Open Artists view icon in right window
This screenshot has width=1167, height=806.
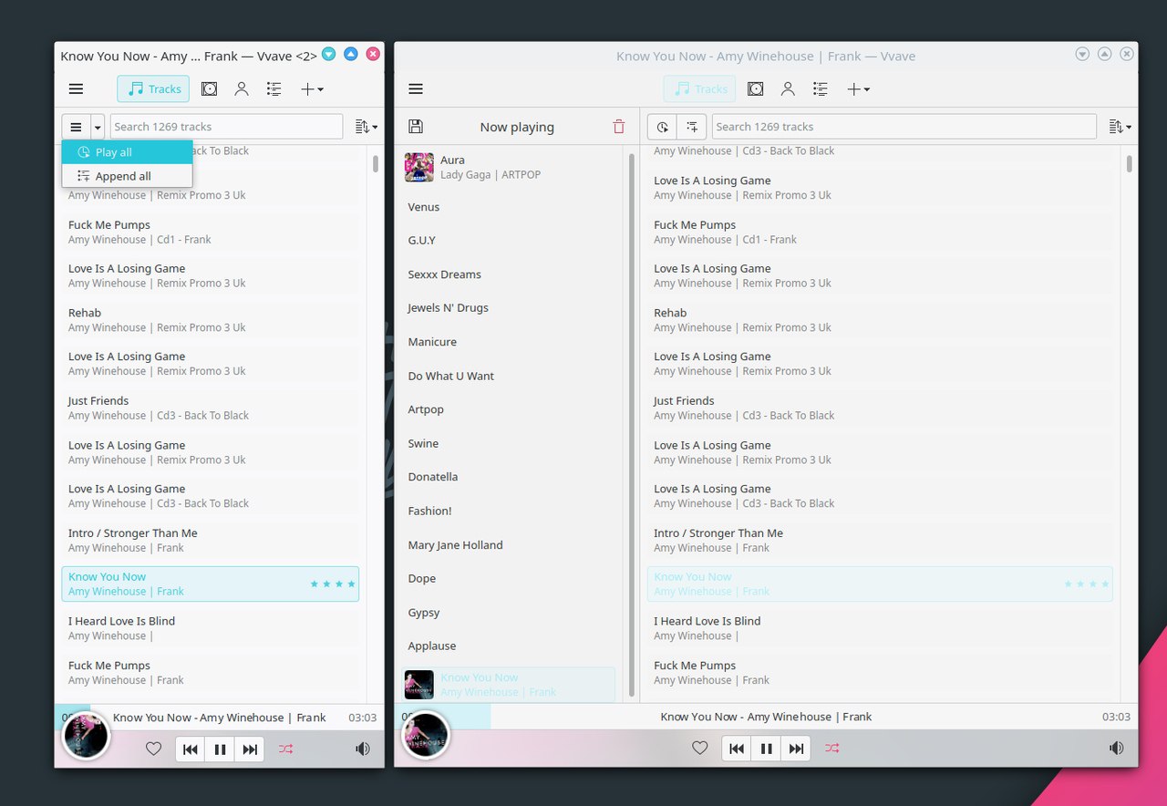pos(788,89)
